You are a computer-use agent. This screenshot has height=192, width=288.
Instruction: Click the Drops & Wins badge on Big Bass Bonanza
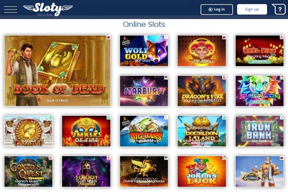point(126,122)
